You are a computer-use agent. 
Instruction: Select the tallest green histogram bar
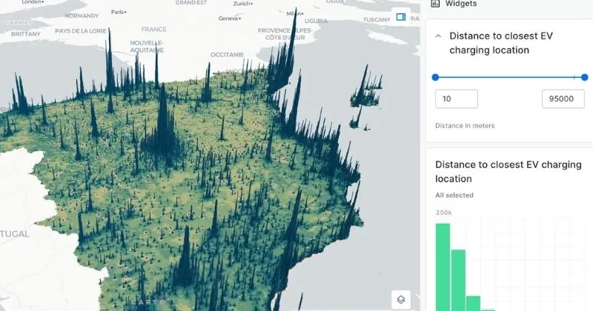click(443, 267)
